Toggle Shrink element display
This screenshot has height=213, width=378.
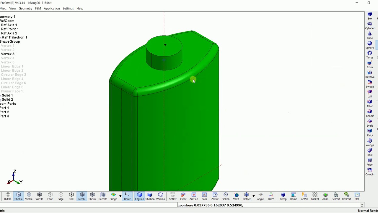[x=92, y=196]
